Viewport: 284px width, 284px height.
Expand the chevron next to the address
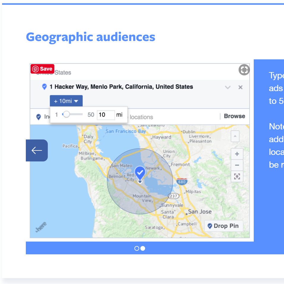pyautogui.click(x=228, y=87)
